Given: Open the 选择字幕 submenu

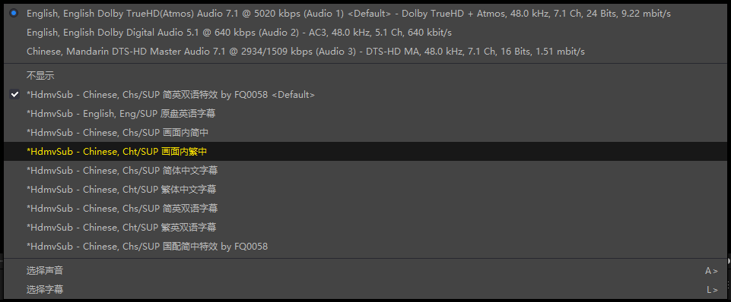Looking at the screenshot, I should 365,289.
